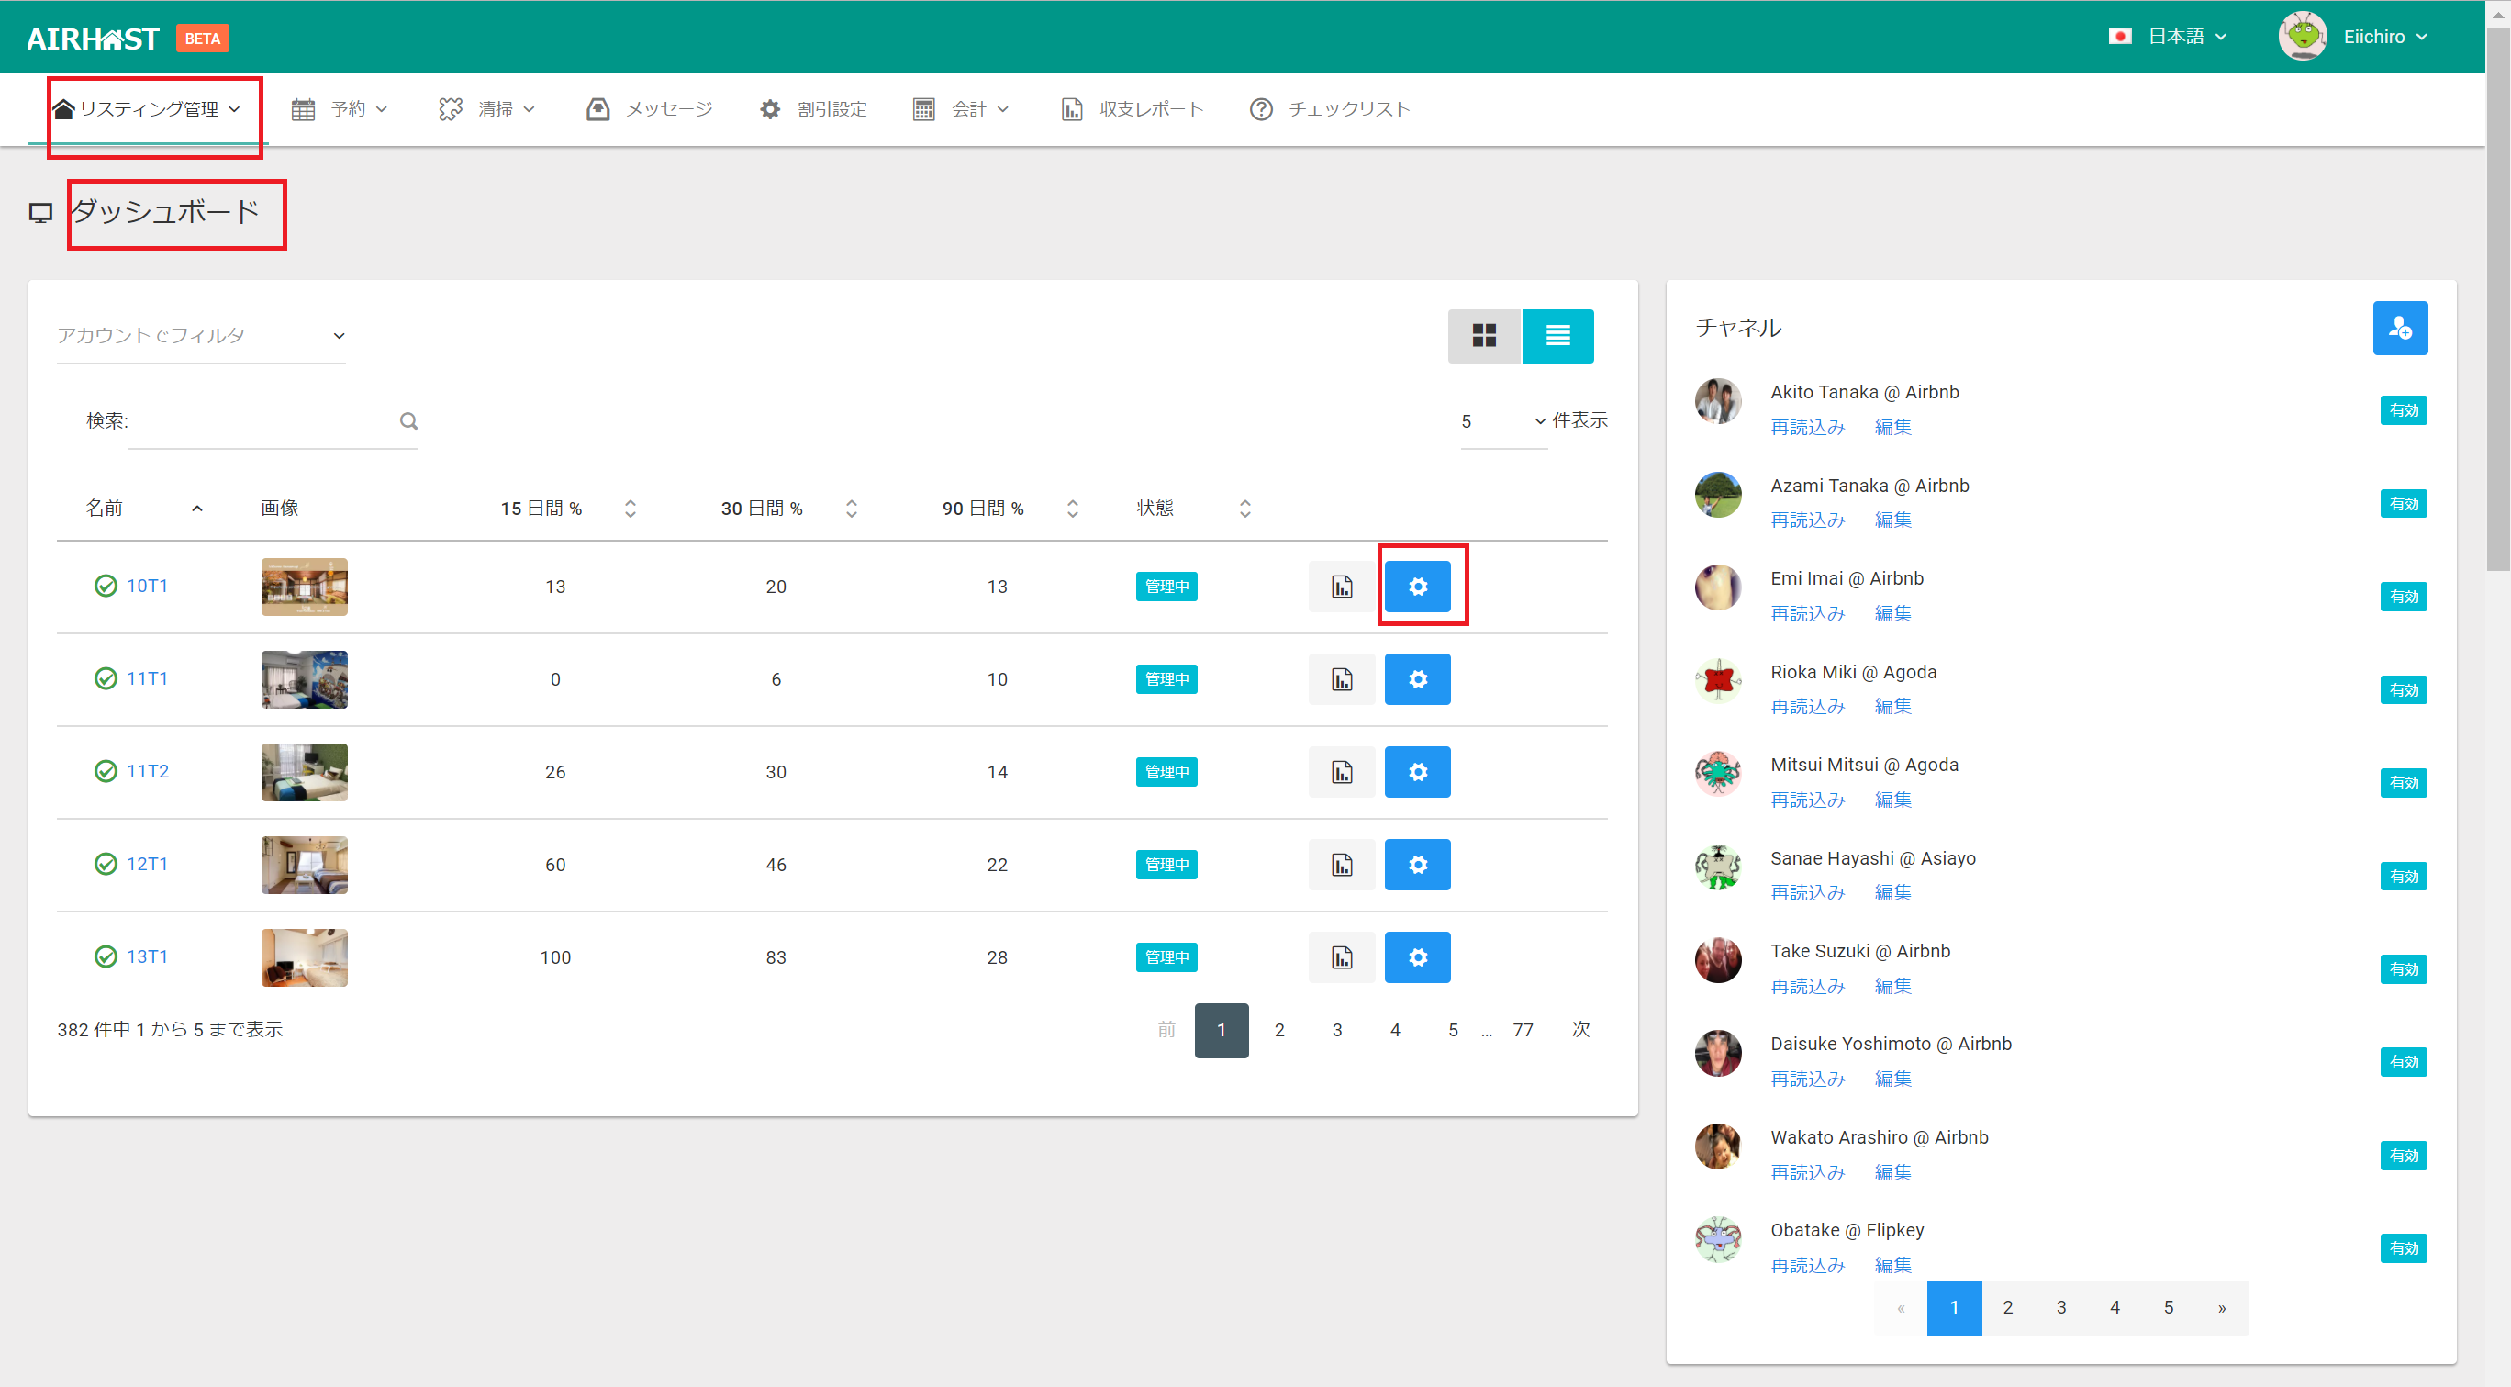Click Eiichiro user avatar
The height and width of the screenshot is (1387, 2511).
[x=2302, y=37]
